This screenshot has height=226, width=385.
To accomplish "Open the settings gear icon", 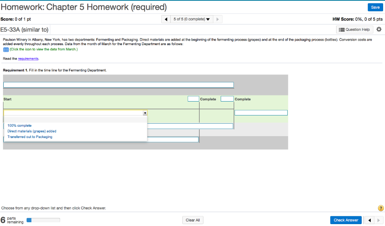I will (x=379, y=29).
